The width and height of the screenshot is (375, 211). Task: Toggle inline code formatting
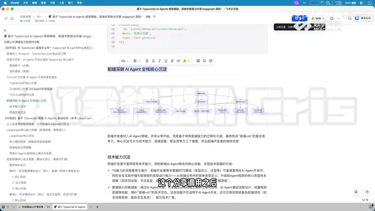click(x=178, y=61)
